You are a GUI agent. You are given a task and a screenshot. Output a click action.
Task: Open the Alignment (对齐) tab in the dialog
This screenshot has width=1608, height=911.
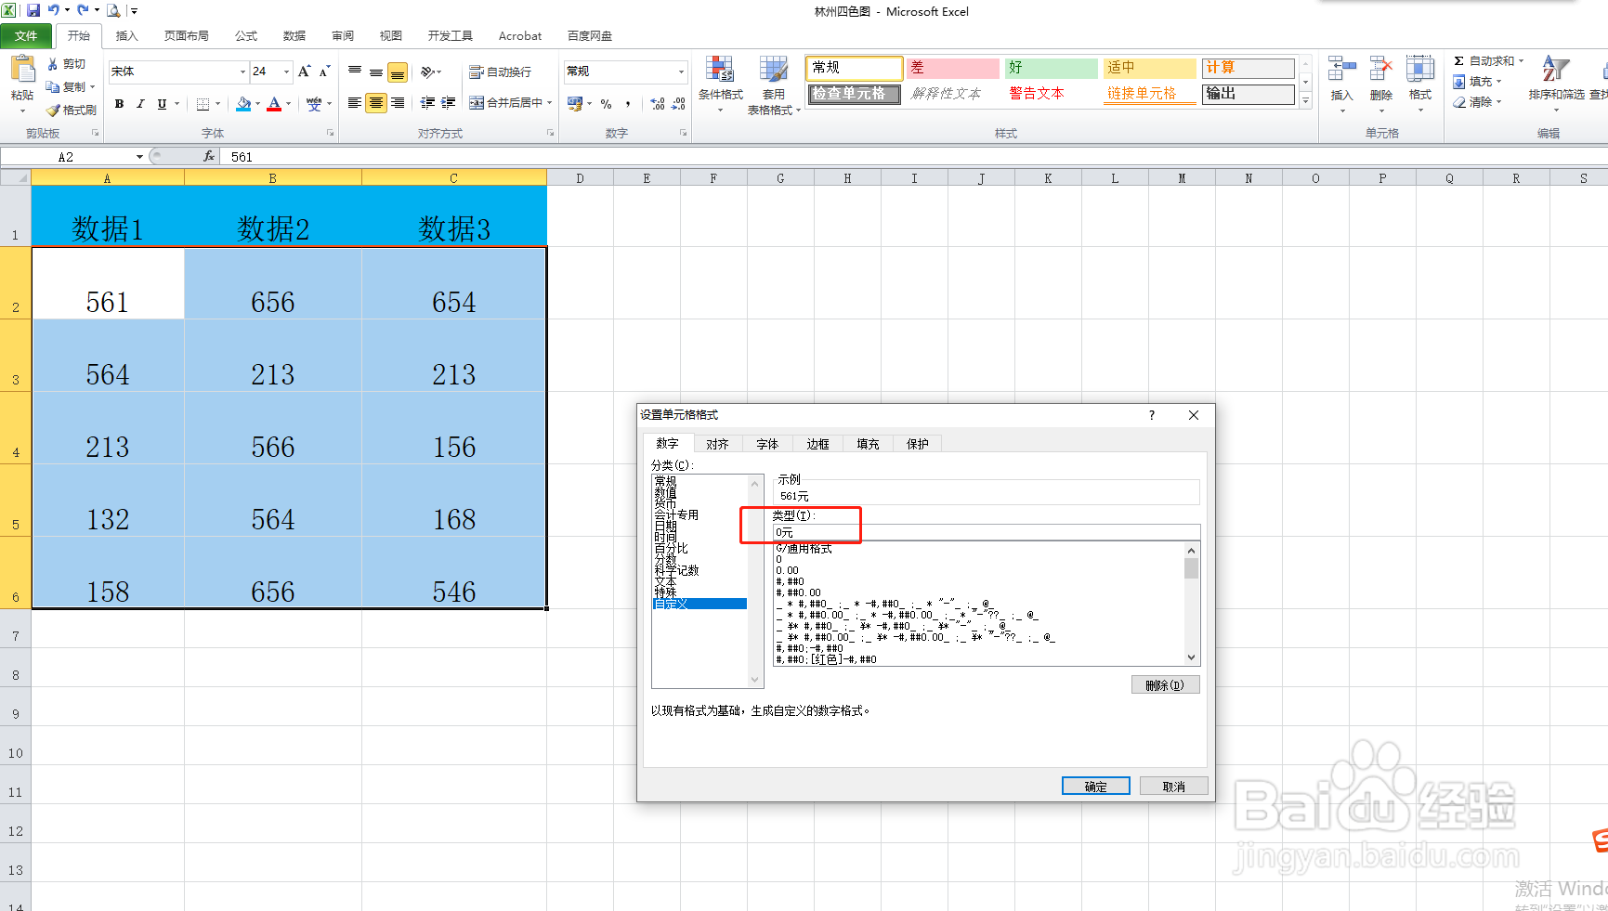(x=717, y=444)
